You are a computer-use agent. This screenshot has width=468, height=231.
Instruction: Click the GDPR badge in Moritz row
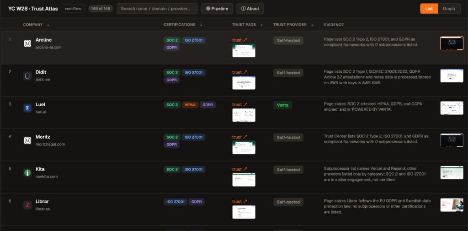tap(172, 145)
